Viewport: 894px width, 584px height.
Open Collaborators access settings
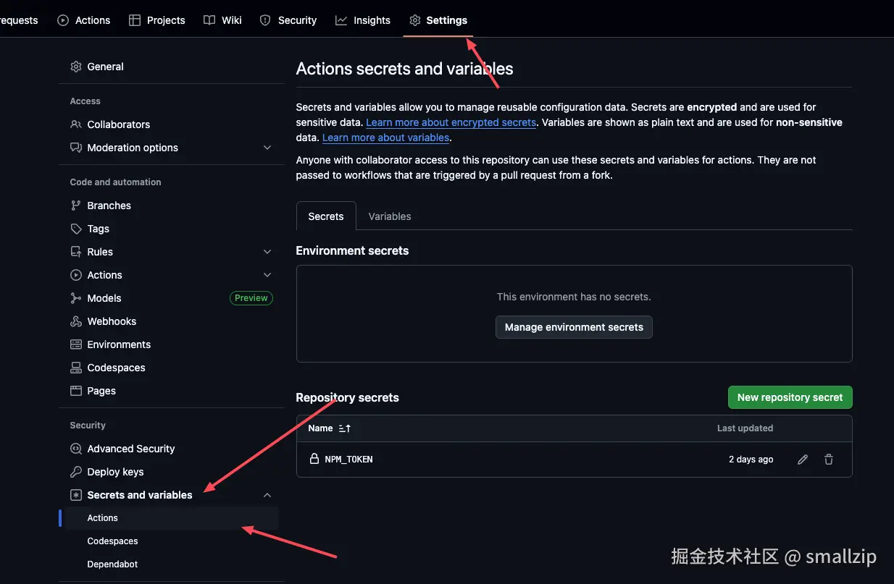tap(118, 124)
